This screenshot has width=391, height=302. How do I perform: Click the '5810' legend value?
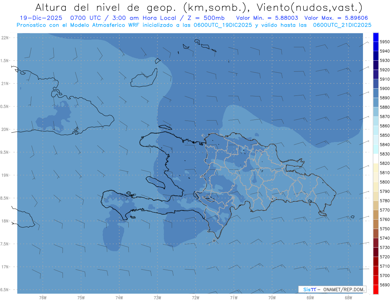pyautogui.click(x=384, y=173)
